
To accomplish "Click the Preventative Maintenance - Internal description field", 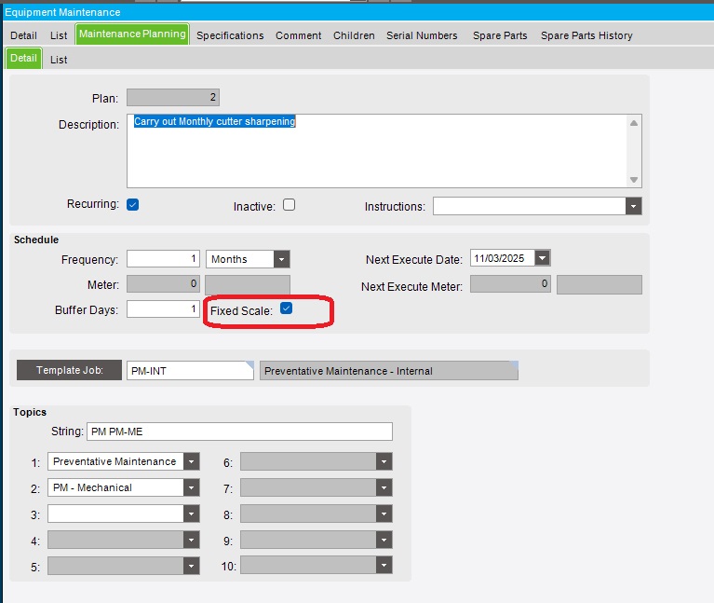I will [x=389, y=371].
